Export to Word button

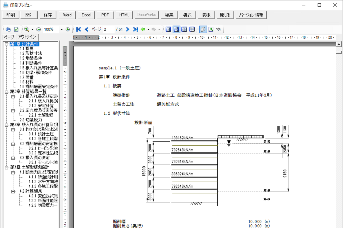coord(67,15)
